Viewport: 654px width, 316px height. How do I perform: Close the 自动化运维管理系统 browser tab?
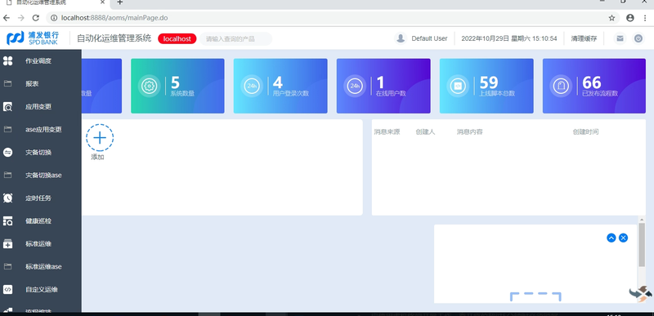(103, 2)
